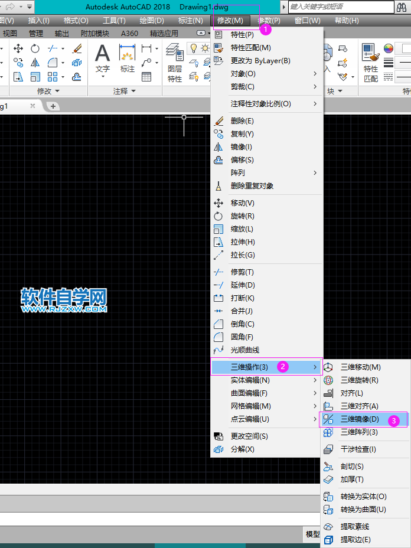The width and height of the screenshot is (411, 548).
Task: Click the ribbon minimize toggle button
Action: click(x=201, y=33)
